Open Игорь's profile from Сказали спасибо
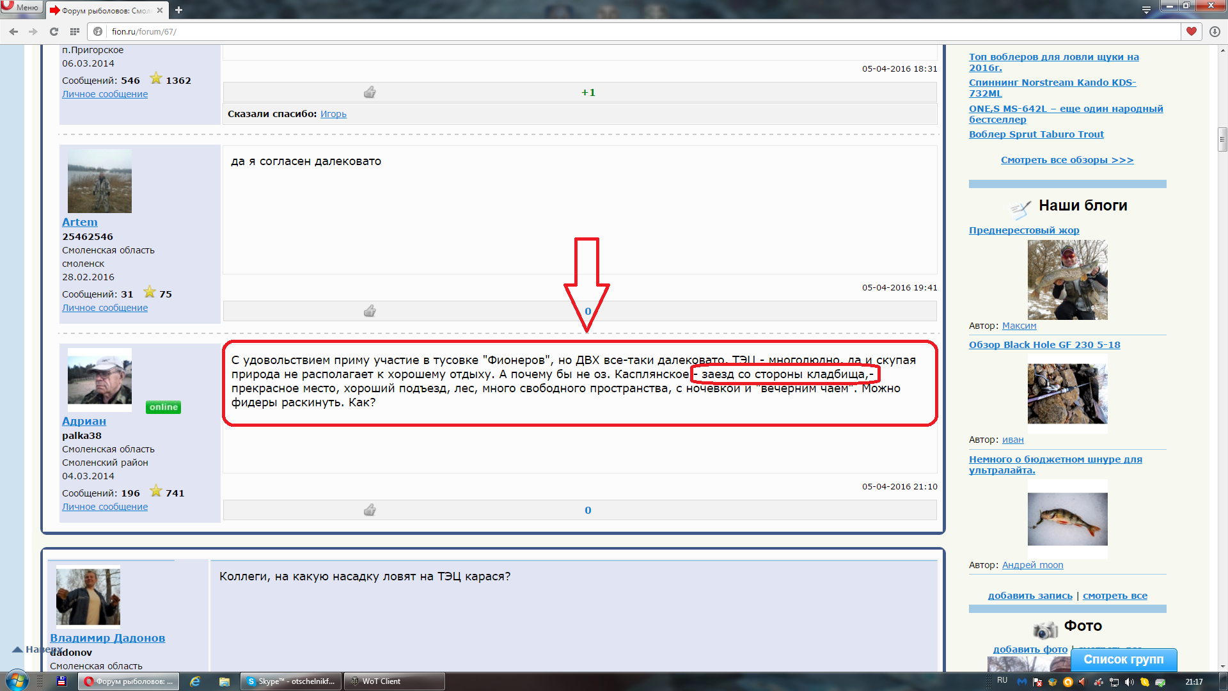This screenshot has height=691, width=1228. (x=333, y=114)
